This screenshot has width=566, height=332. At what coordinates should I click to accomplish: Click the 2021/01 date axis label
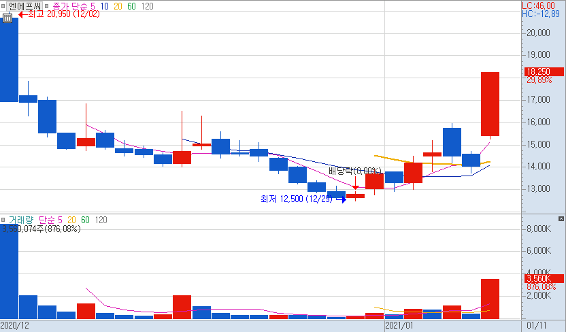point(399,325)
